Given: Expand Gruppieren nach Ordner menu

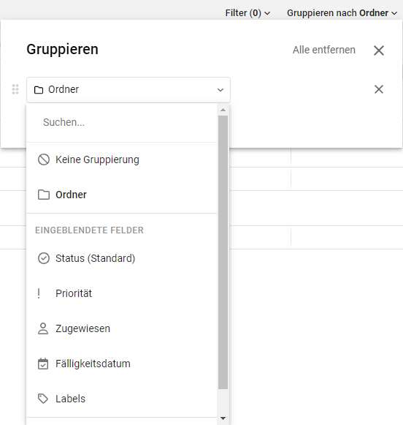Looking at the screenshot, I should [x=342, y=13].
